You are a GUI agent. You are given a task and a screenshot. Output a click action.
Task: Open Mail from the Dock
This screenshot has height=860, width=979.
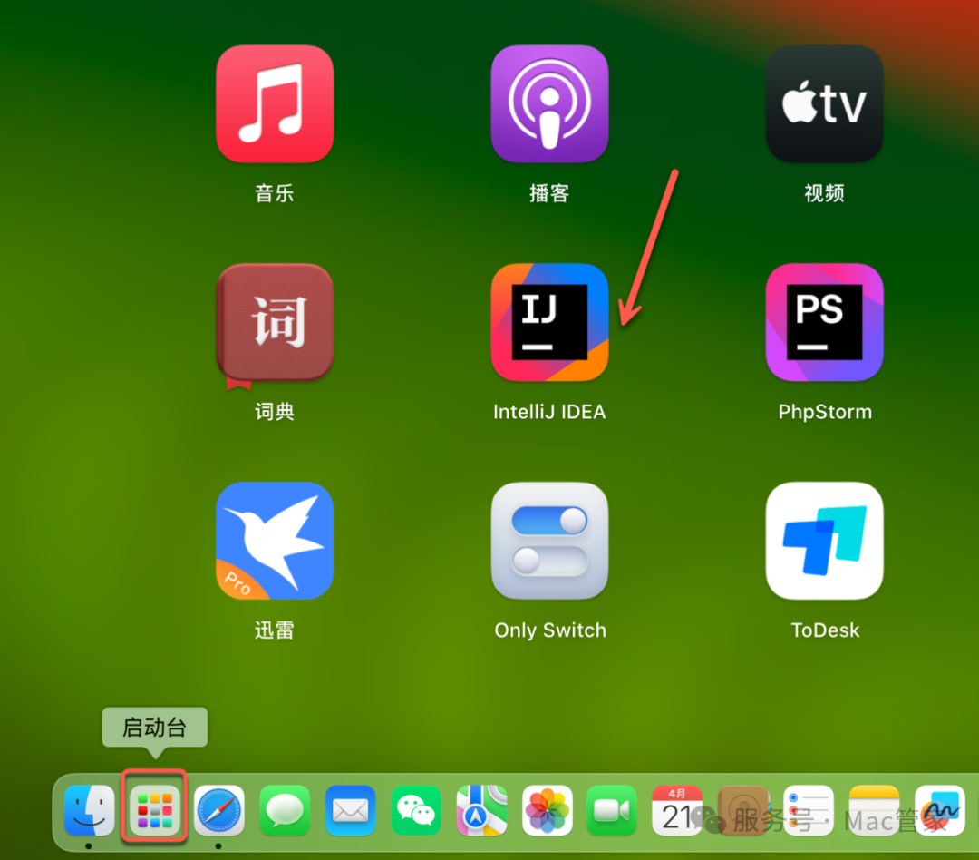click(350, 808)
